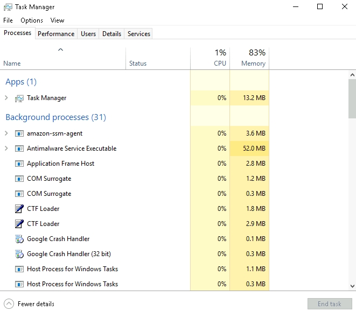Expand the amazon-ssm-agent process group
The height and width of the screenshot is (311, 356).
(x=6, y=133)
